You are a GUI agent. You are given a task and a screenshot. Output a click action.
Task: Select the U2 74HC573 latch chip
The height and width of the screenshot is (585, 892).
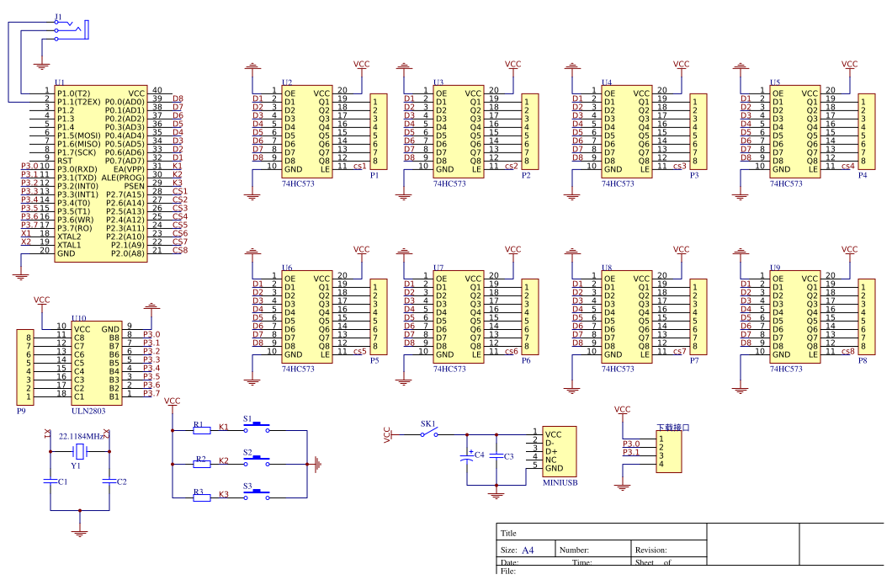pyautogui.click(x=307, y=131)
